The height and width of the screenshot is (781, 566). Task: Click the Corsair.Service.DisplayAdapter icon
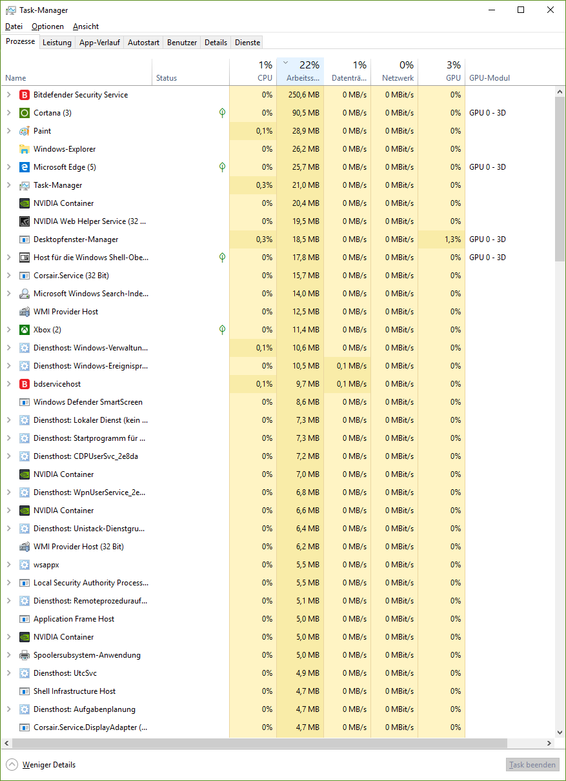click(x=25, y=727)
